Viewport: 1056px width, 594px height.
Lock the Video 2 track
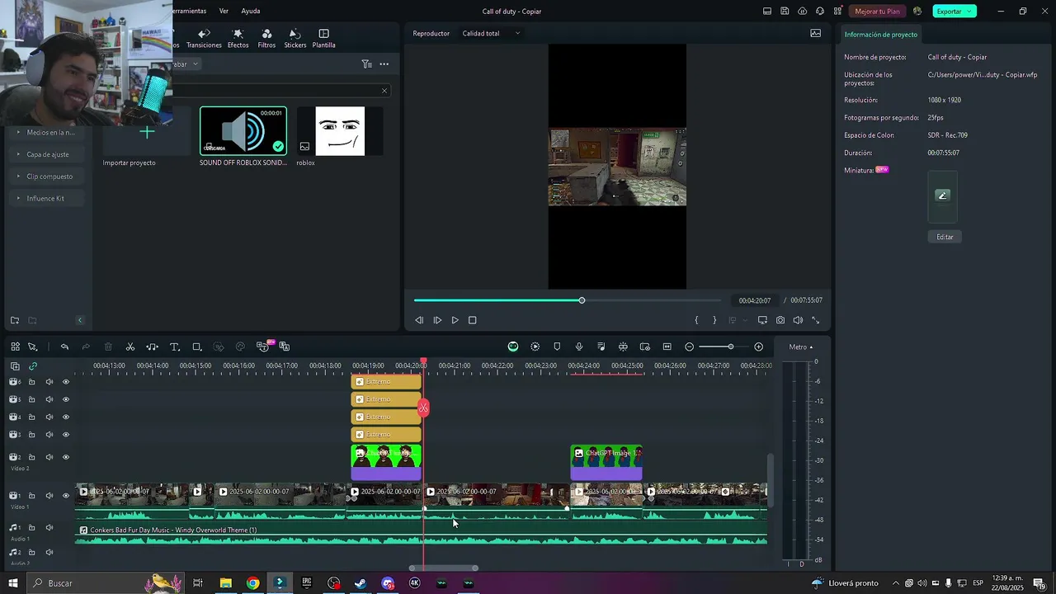(x=32, y=457)
